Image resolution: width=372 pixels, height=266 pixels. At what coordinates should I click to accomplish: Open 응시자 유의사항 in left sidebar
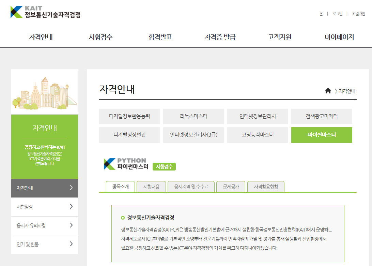(x=45, y=226)
